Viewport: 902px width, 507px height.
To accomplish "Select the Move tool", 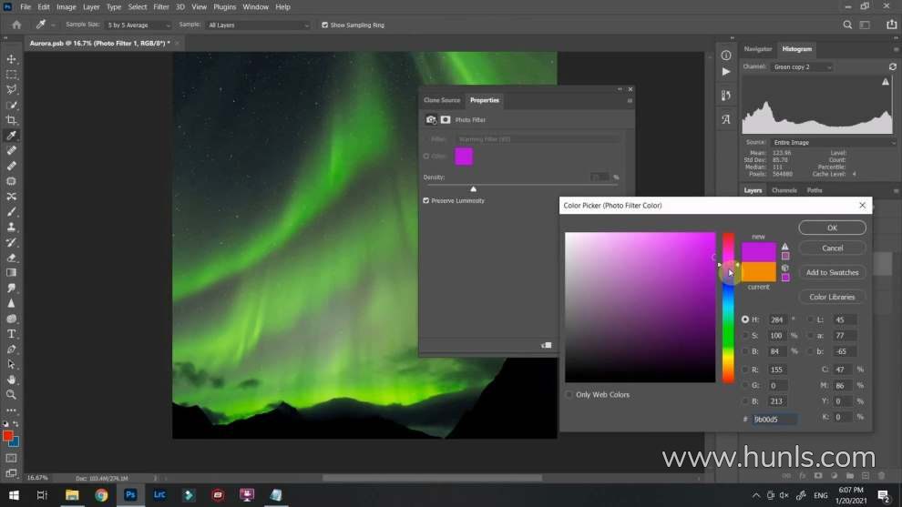I will tap(12, 59).
